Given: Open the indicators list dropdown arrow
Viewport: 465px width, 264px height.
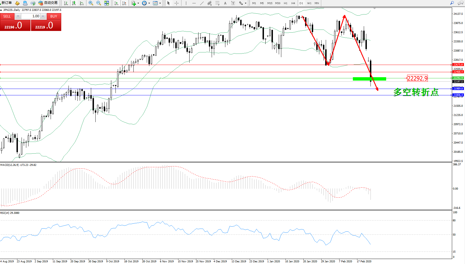Looking at the screenshot, I should click(138, 3).
